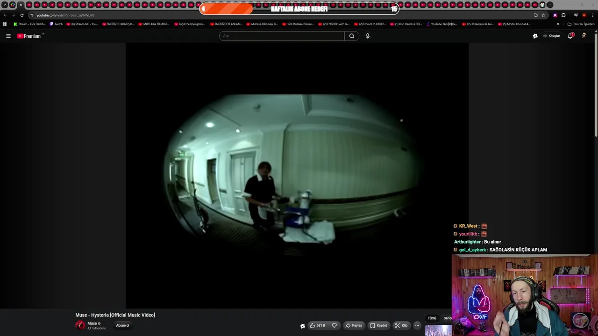
Task: Bookmark this page with the star icon
Action: coord(543,15)
